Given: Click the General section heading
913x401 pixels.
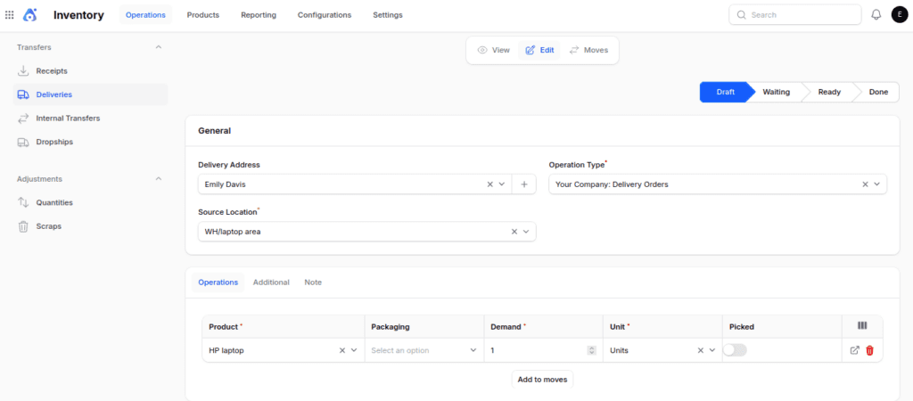Looking at the screenshot, I should (214, 131).
